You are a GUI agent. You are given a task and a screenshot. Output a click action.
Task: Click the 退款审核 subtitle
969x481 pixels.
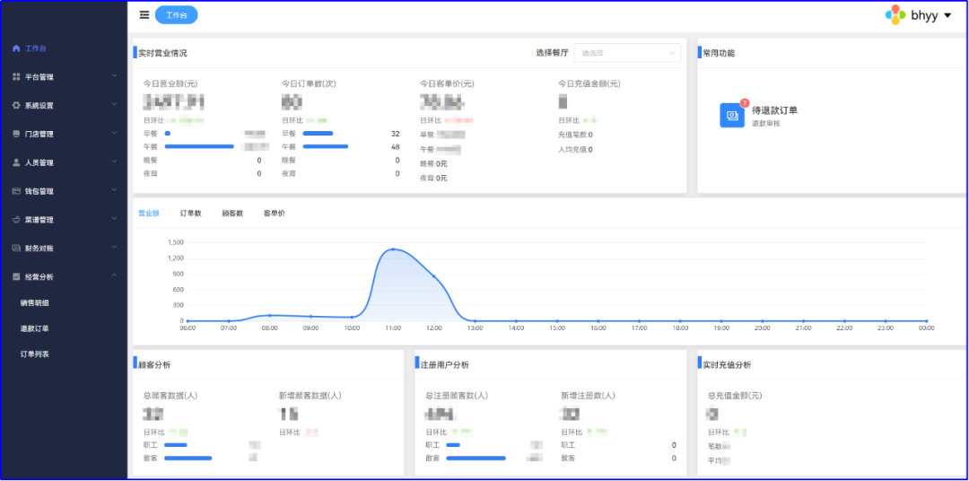764,124
